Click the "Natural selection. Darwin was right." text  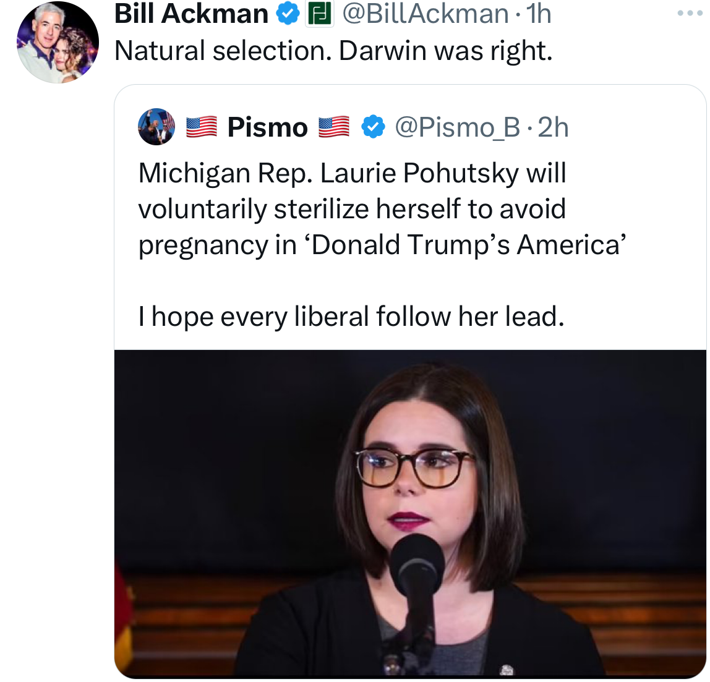[x=333, y=51]
